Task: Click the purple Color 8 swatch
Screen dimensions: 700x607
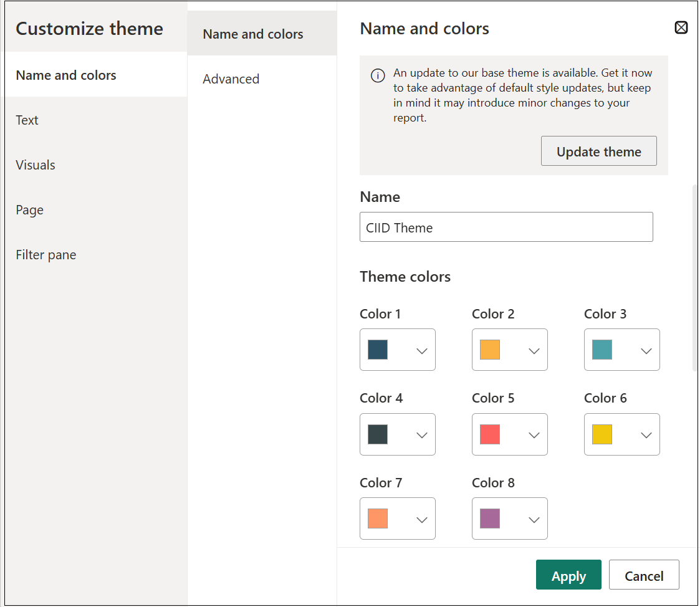Action: pyautogui.click(x=490, y=519)
